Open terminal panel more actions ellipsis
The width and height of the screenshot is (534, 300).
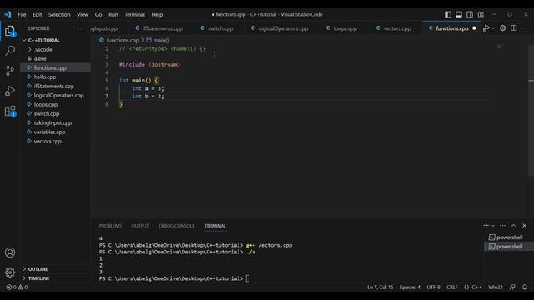[x=502, y=225]
